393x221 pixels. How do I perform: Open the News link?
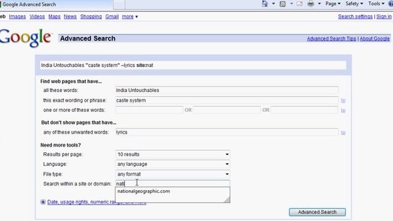coord(70,17)
